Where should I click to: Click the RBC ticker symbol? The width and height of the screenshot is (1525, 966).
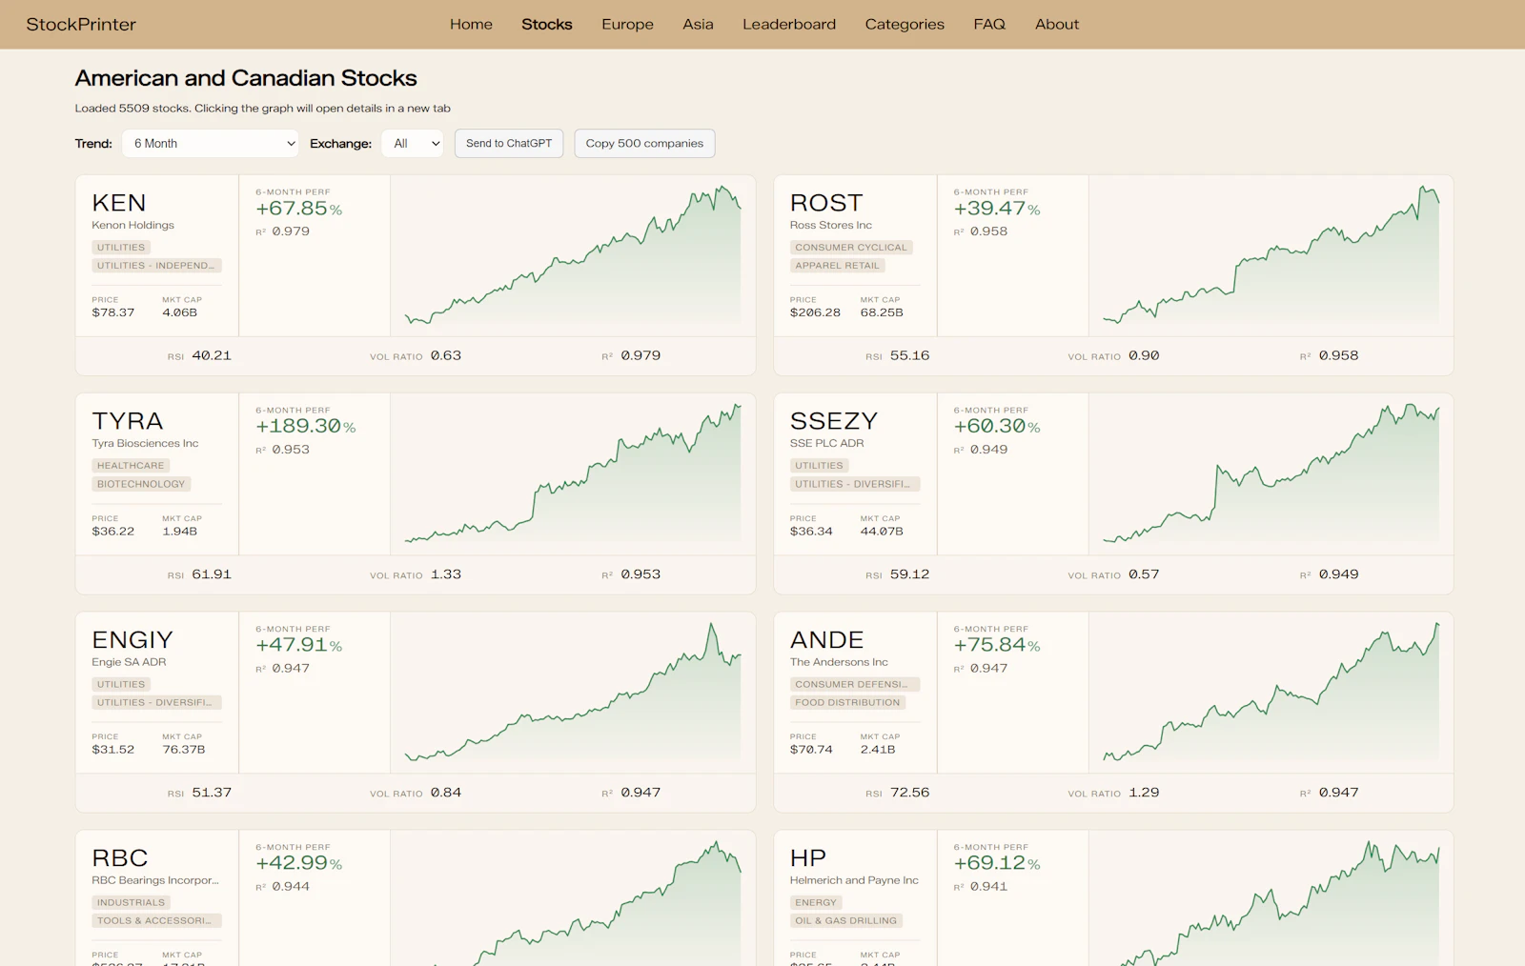click(120, 857)
